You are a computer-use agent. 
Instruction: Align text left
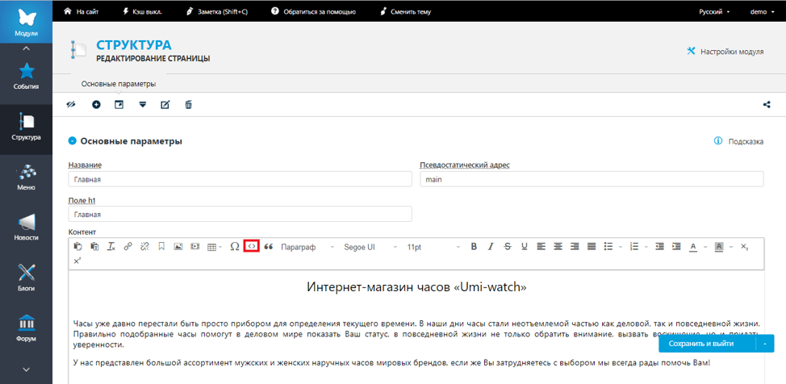(x=541, y=247)
